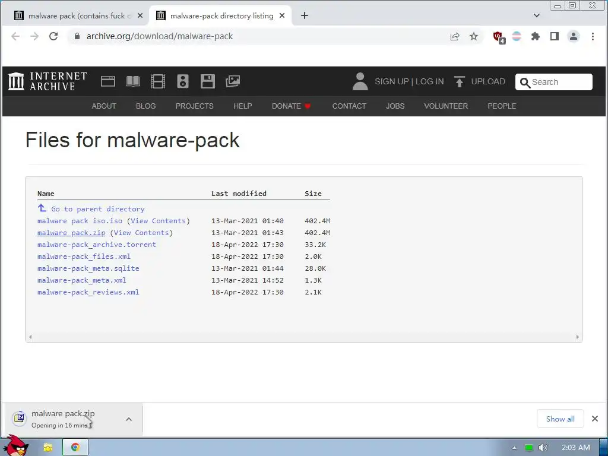Open volume control in tray
This screenshot has height=456, width=608.
pos(543,448)
